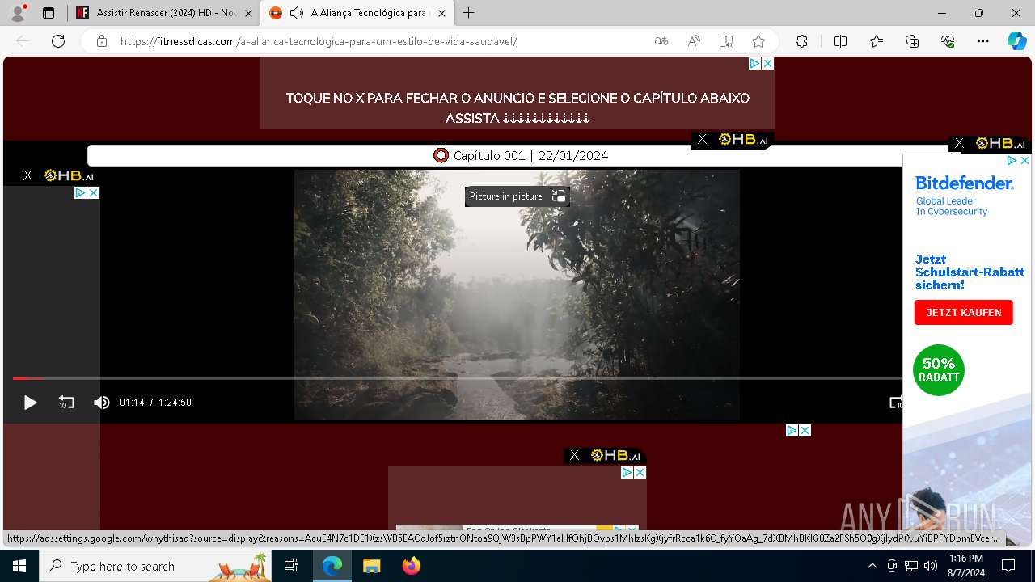The height and width of the screenshot is (582, 1035).
Task: Close the top banner advertisement
Action: pos(768,63)
